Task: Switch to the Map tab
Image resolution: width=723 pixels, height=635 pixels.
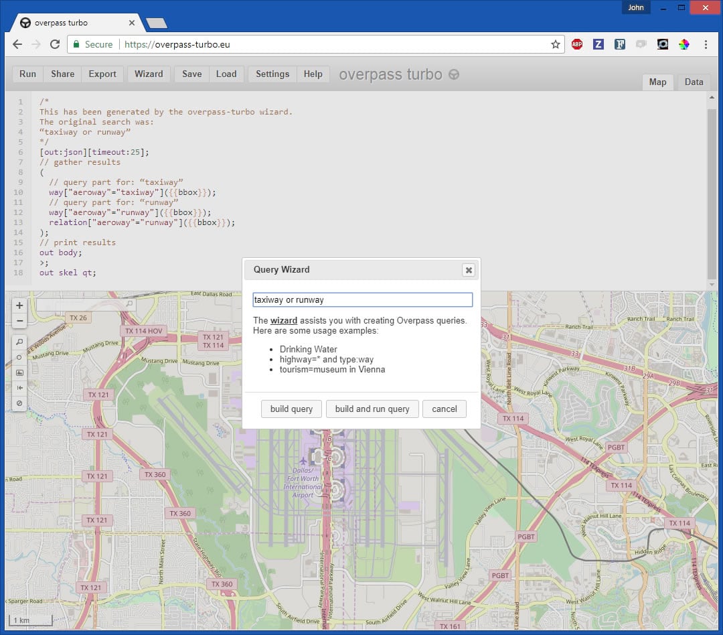Action: [657, 82]
